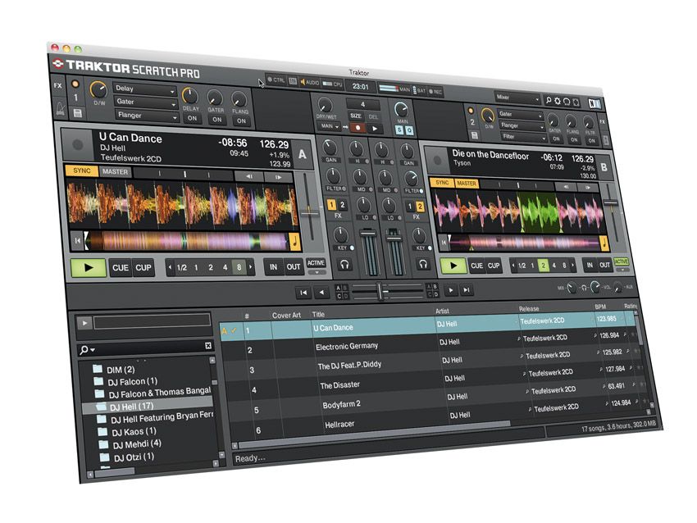
Task: Click the BAT battery indicator
Action: (419, 90)
